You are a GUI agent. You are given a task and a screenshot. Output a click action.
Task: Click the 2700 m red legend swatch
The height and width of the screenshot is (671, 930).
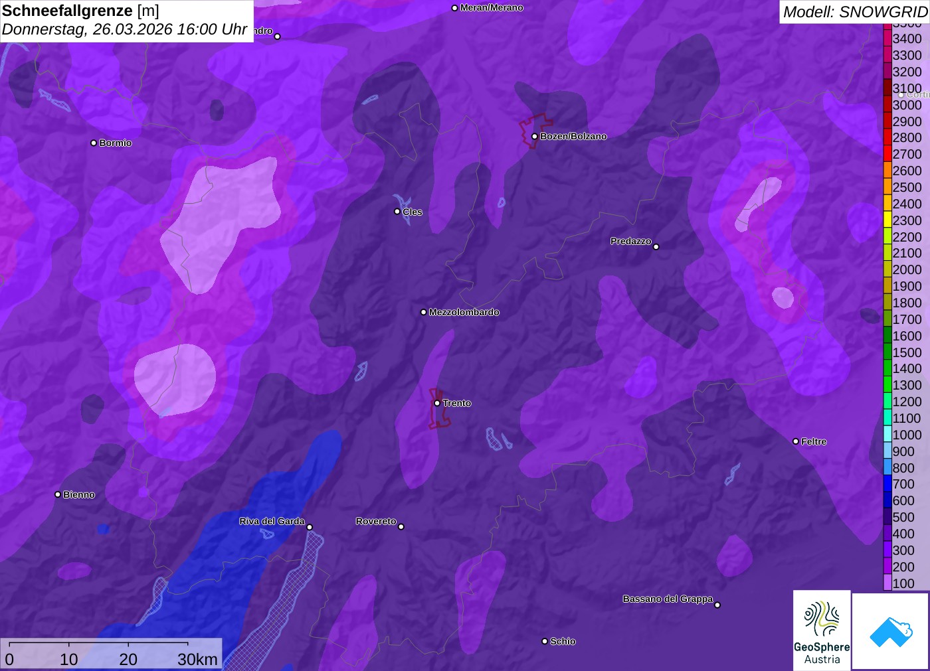[x=887, y=154]
